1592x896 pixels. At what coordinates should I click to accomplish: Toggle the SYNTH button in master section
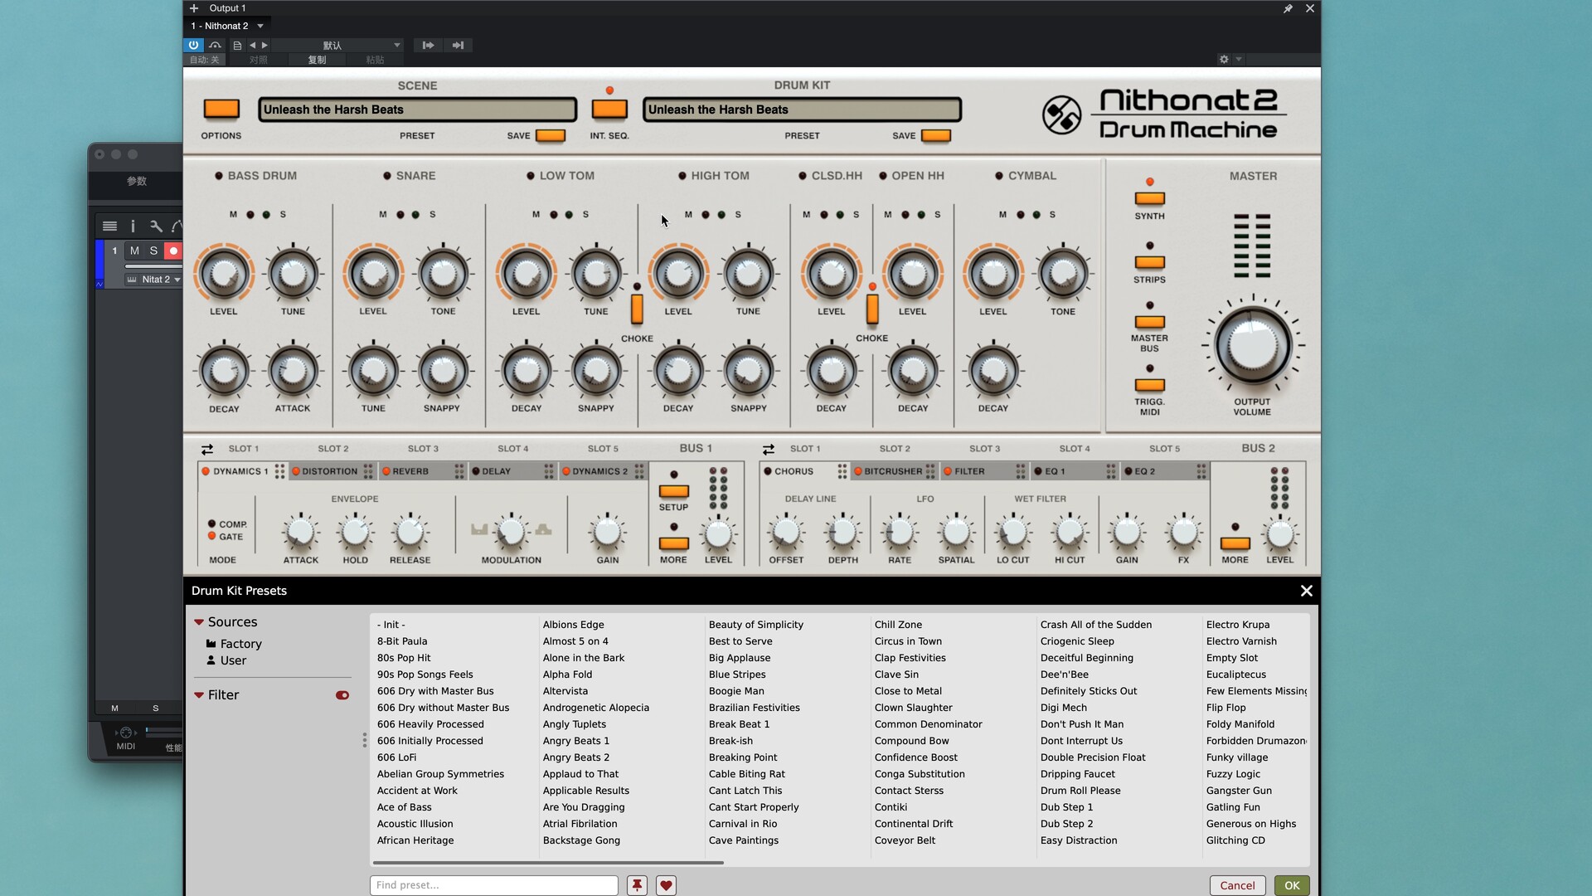(x=1149, y=198)
